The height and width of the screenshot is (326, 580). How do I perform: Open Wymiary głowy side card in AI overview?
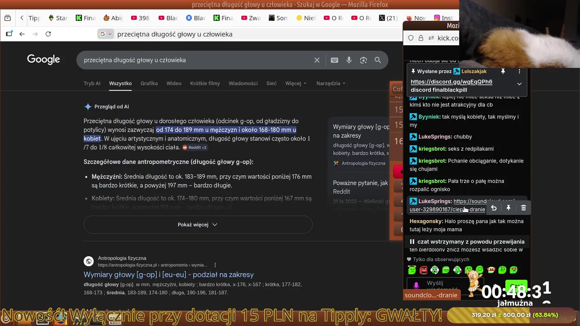(x=361, y=145)
